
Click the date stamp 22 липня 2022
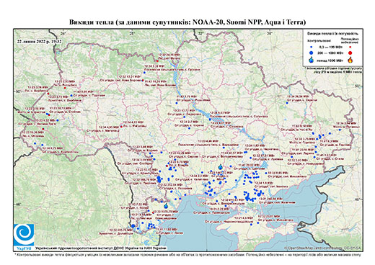pos(39,41)
